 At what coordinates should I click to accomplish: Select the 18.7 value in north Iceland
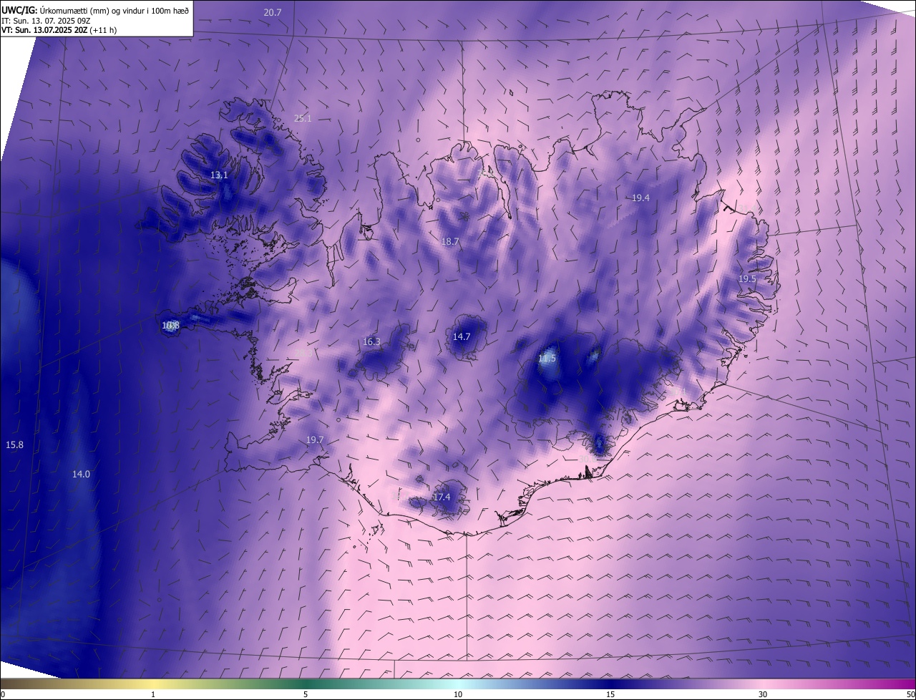click(449, 242)
